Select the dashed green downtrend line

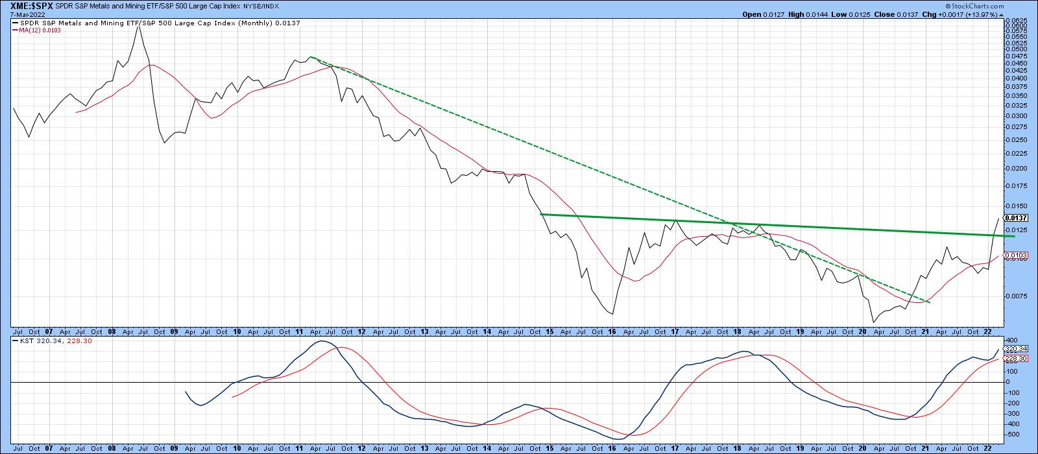tap(620, 180)
